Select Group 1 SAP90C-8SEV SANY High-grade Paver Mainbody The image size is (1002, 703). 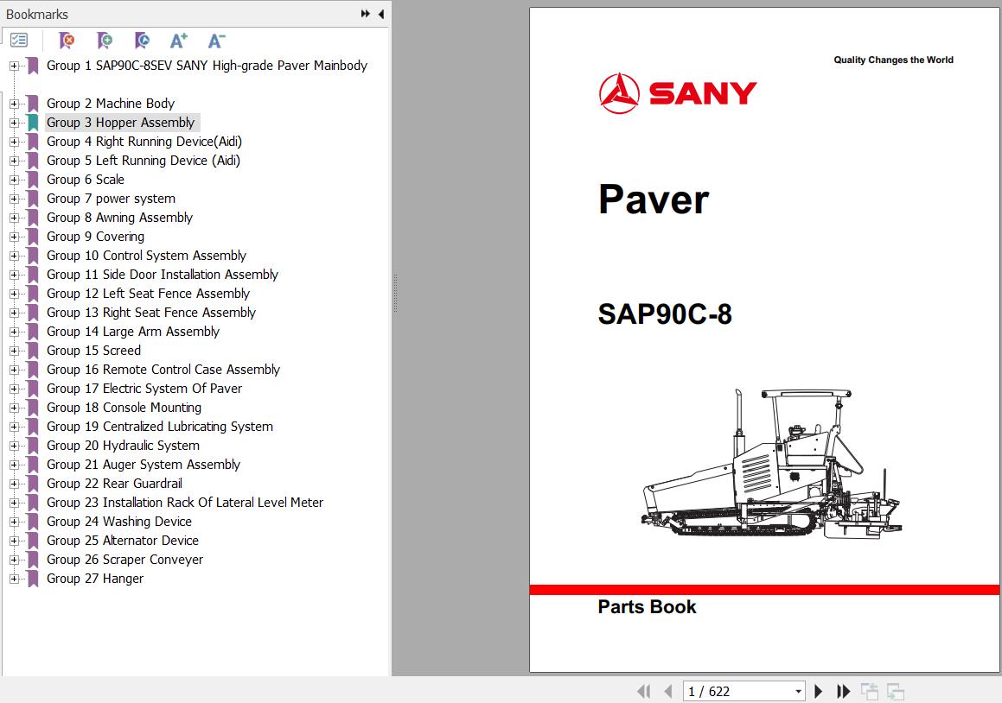click(207, 65)
